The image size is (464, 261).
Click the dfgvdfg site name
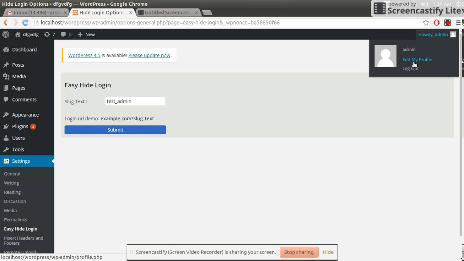pos(31,34)
